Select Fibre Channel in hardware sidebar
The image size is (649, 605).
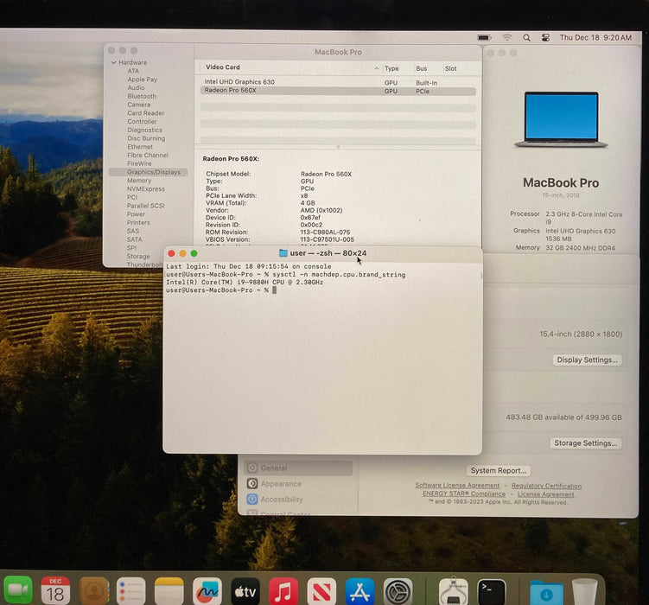tap(148, 156)
